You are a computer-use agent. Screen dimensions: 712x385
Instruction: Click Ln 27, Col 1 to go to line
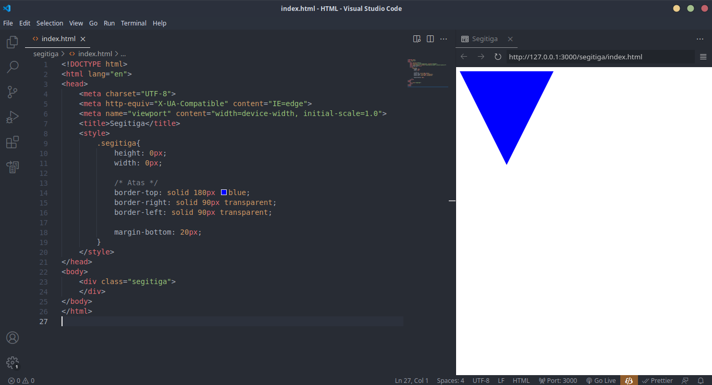(412, 381)
